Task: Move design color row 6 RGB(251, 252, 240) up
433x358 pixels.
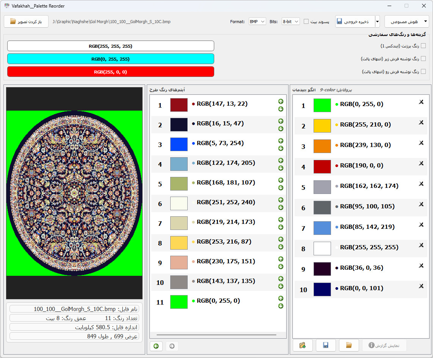Action: (281, 200)
